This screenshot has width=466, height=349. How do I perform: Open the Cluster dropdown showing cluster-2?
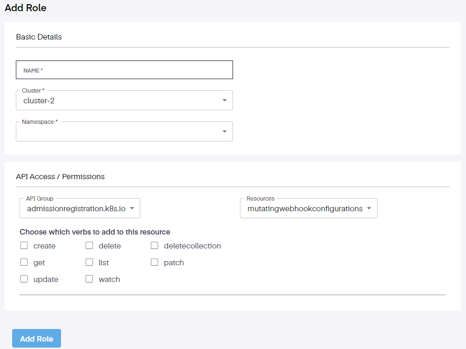[x=116, y=101]
